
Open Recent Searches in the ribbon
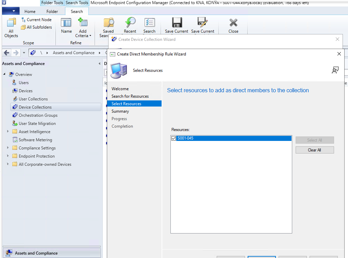click(130, 25)
